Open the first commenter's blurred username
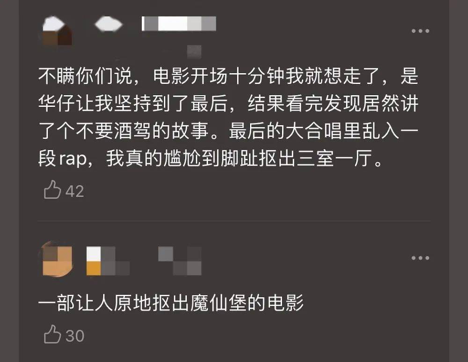This screenshot has height=362, width=468. 179,23
